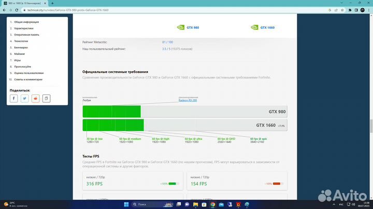Open the GTX 980 link in header

pos(193,27)
